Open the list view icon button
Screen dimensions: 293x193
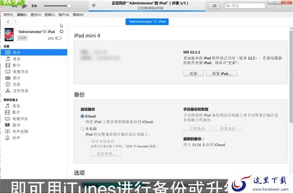(x=214, y=6)
